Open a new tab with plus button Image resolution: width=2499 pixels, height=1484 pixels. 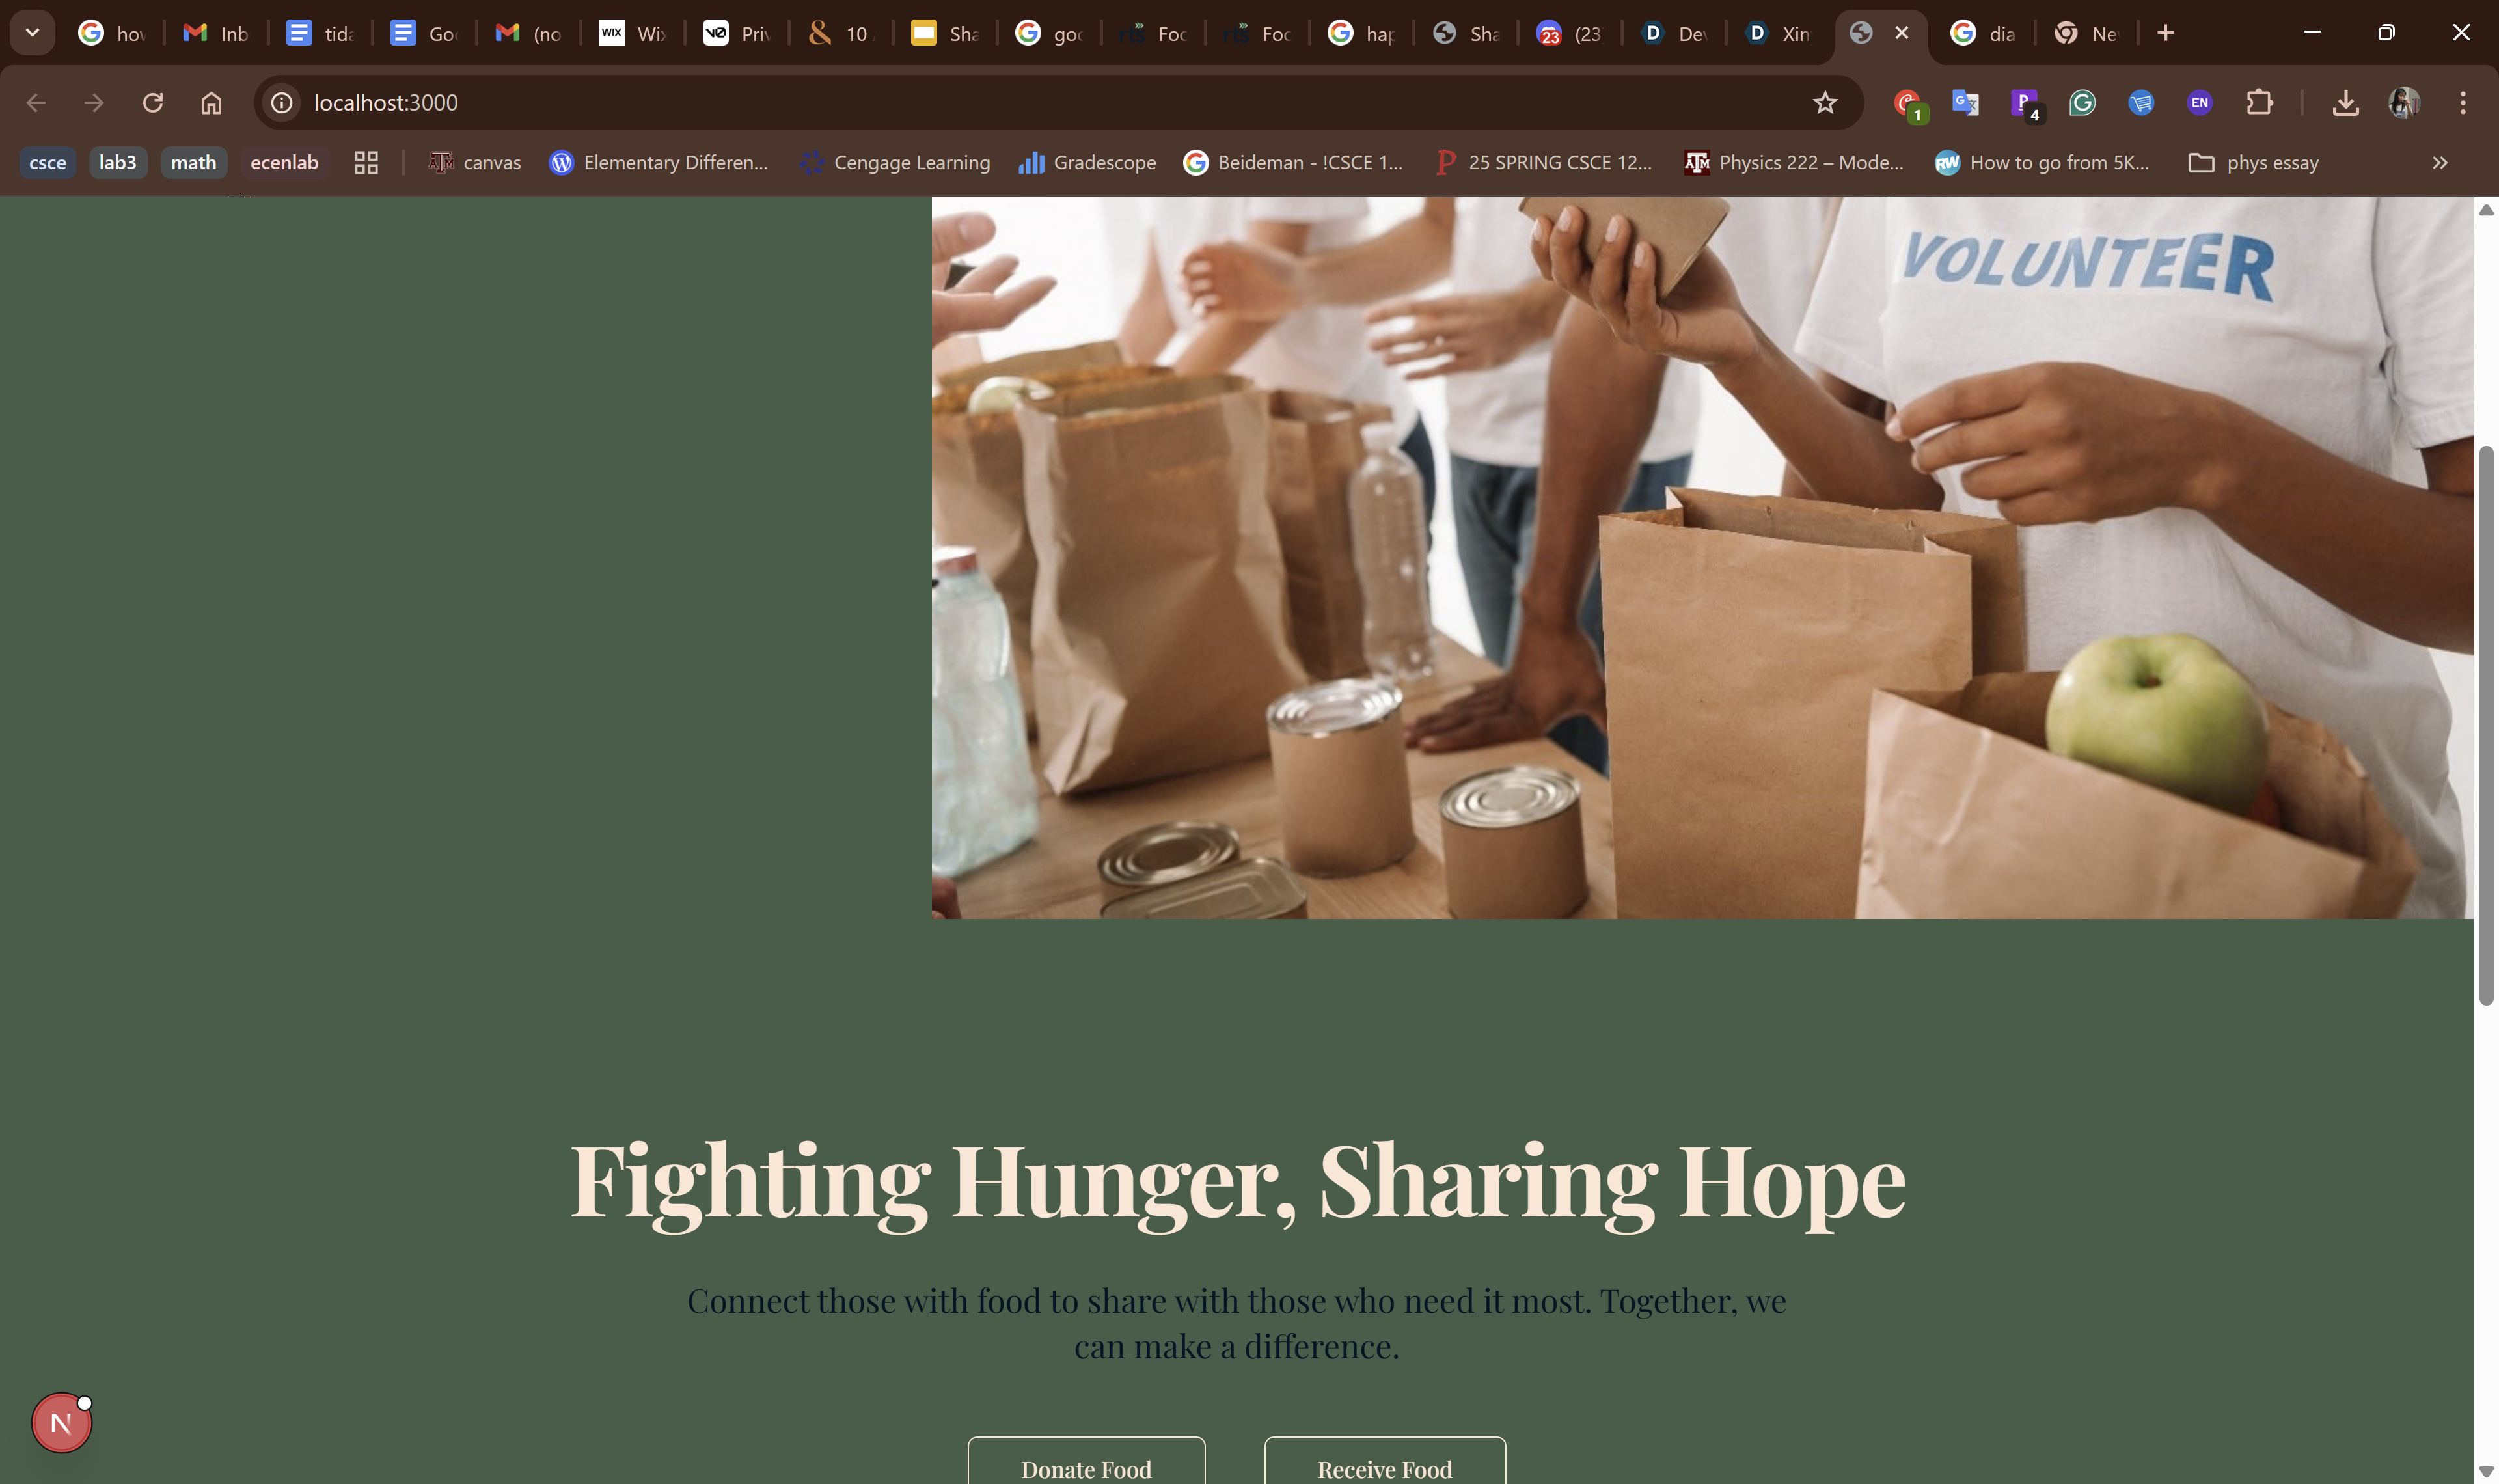(2165, 33)
